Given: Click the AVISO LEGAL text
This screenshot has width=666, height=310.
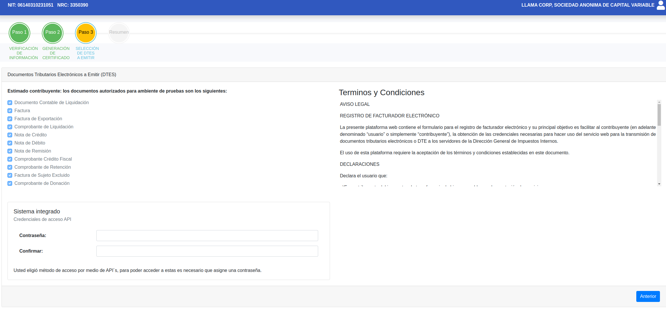Looking at the screenshot, I should point(354,104).
